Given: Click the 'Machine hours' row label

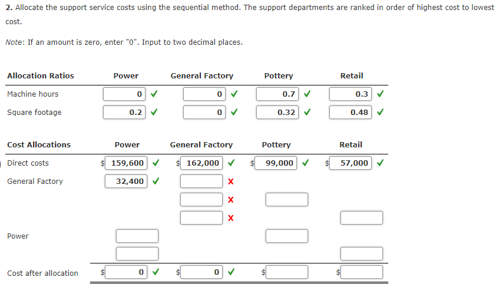Looking at the screenshot, I should 33,94.
